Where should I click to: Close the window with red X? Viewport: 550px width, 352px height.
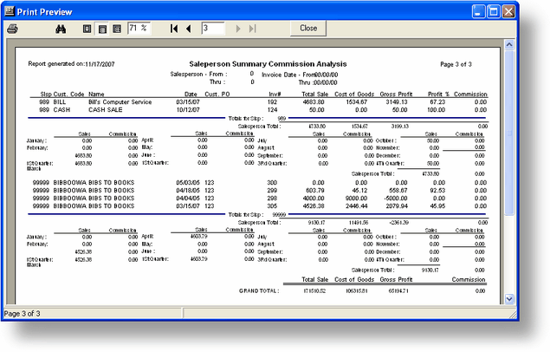click(x=507, y=11)
